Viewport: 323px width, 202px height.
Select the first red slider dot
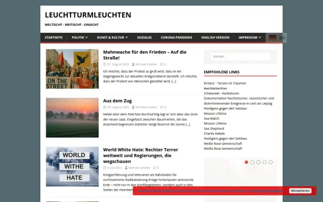247,162
